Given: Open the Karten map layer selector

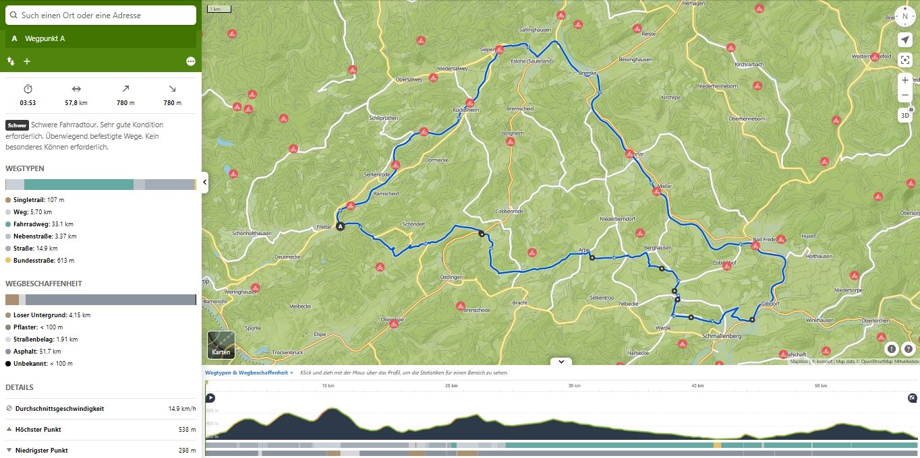Looking at the screenshot, I should (221, 345).
